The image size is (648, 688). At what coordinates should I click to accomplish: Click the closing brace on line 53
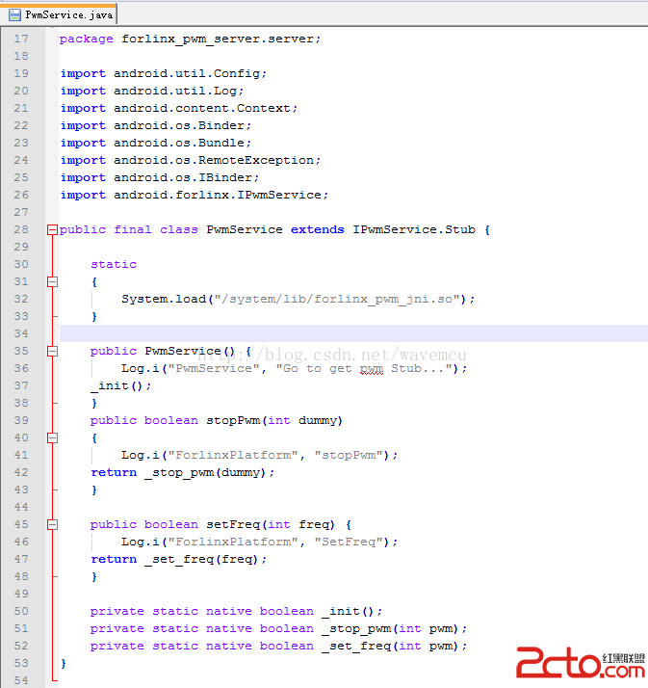[64, 663]
